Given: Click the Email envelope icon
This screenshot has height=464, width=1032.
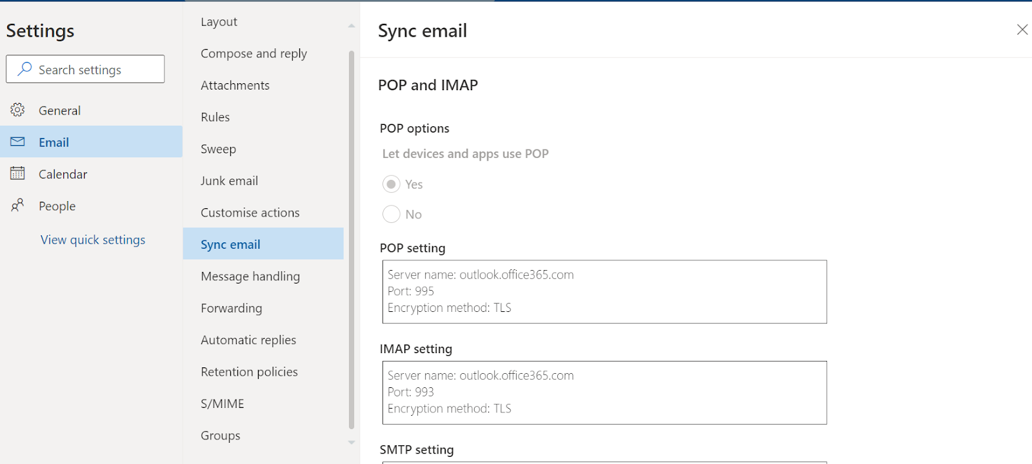Looking at the screenshot, I should 17,142.
